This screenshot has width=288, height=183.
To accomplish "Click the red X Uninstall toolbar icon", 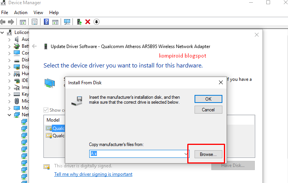I will (88, 22).
